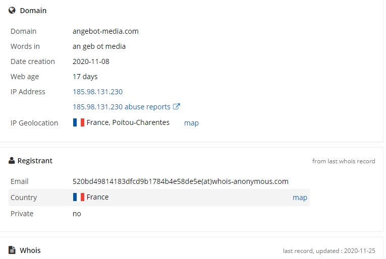
Task: Click the whois-anonymous.com registrant email value
Action: (180, 181)
